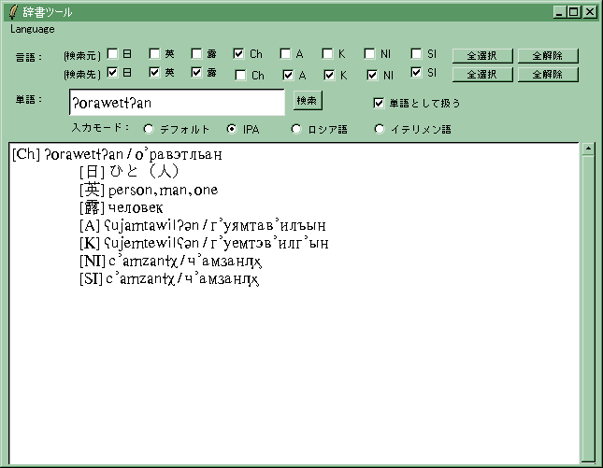Click the results vertical scrollbar track
Image resolution: width=603 pixels, height=468 pixels.
[x=588, y=307]
